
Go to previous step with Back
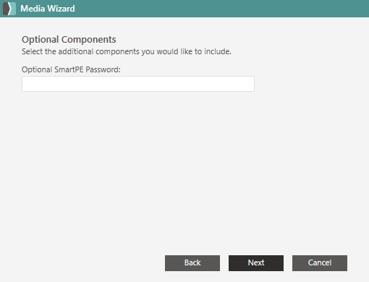(x=192, y=263)
